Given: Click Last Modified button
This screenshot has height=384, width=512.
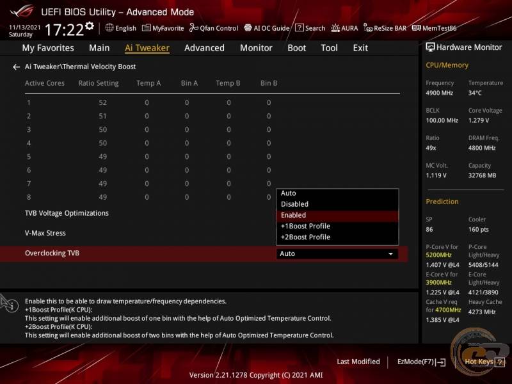Looking at the screenshot, I should 358,362.
